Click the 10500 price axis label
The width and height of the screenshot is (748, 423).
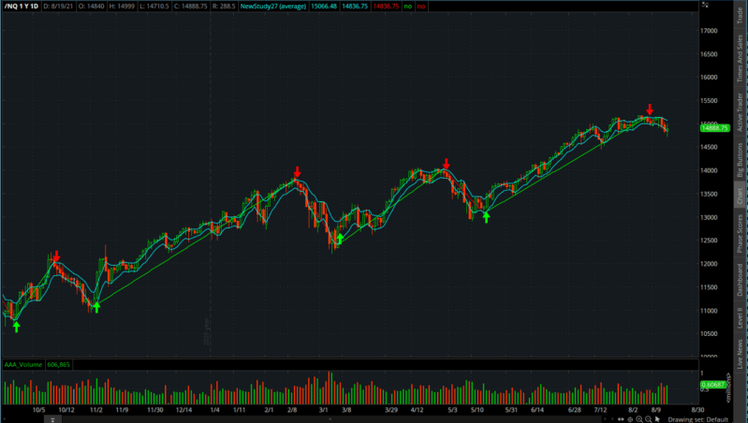tap(709, 333)
